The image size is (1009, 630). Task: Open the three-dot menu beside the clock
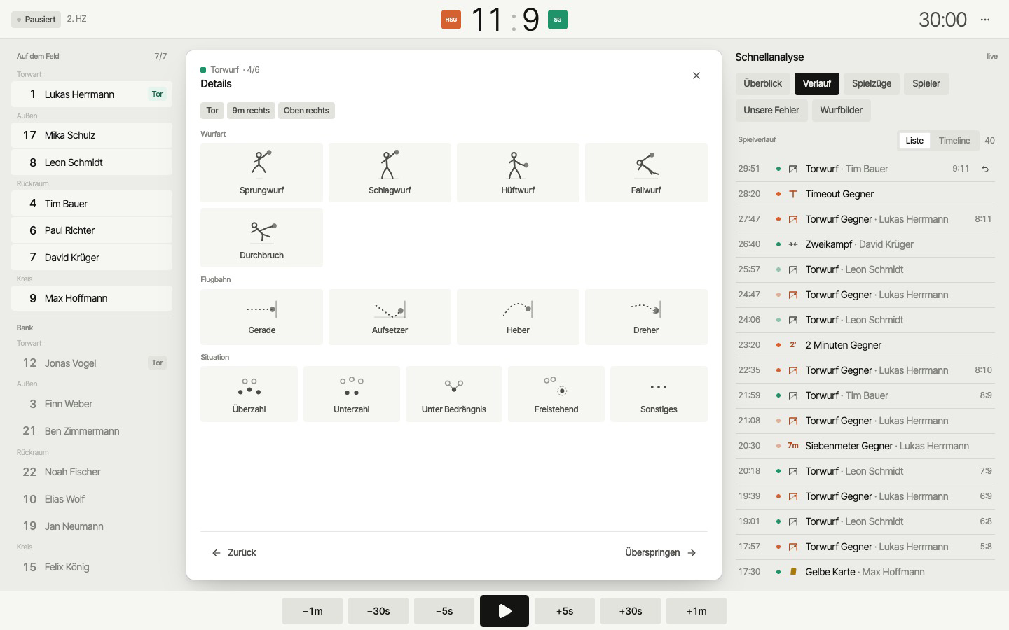click(985, 20)
